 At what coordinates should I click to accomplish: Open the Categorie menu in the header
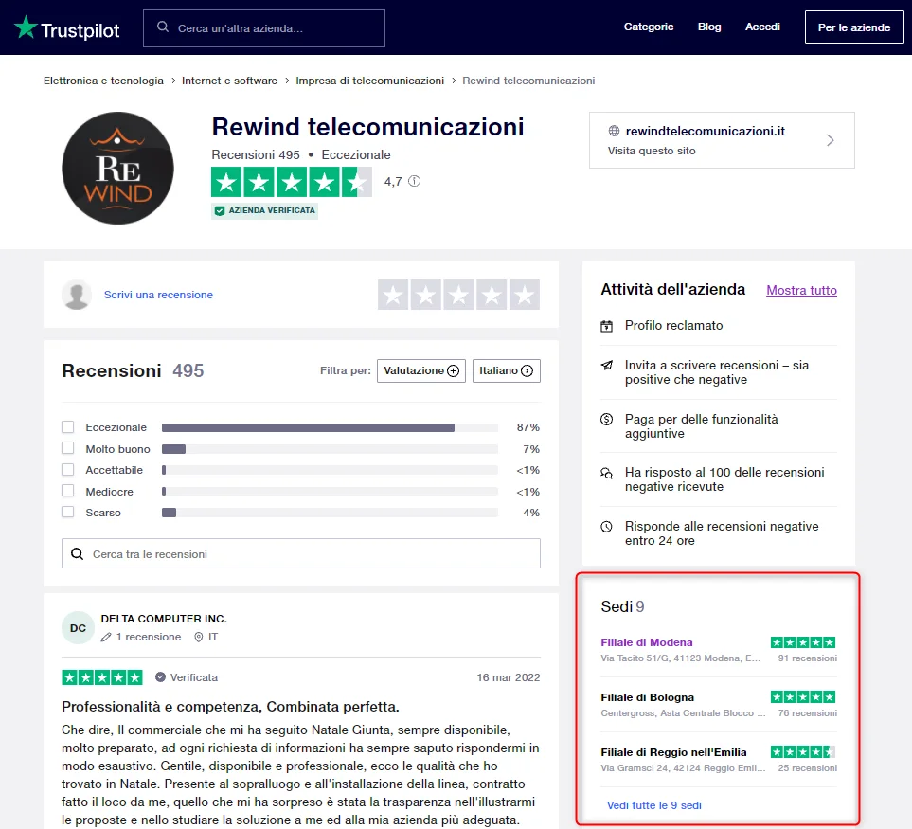click(649, 27)
